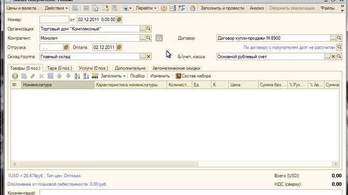Open selection ellipsis for Склад/группа field

[x=142, y=56]
